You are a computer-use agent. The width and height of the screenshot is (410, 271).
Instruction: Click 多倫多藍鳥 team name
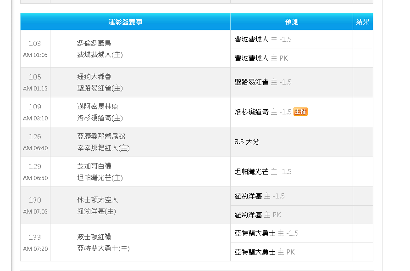click(94, 43)
